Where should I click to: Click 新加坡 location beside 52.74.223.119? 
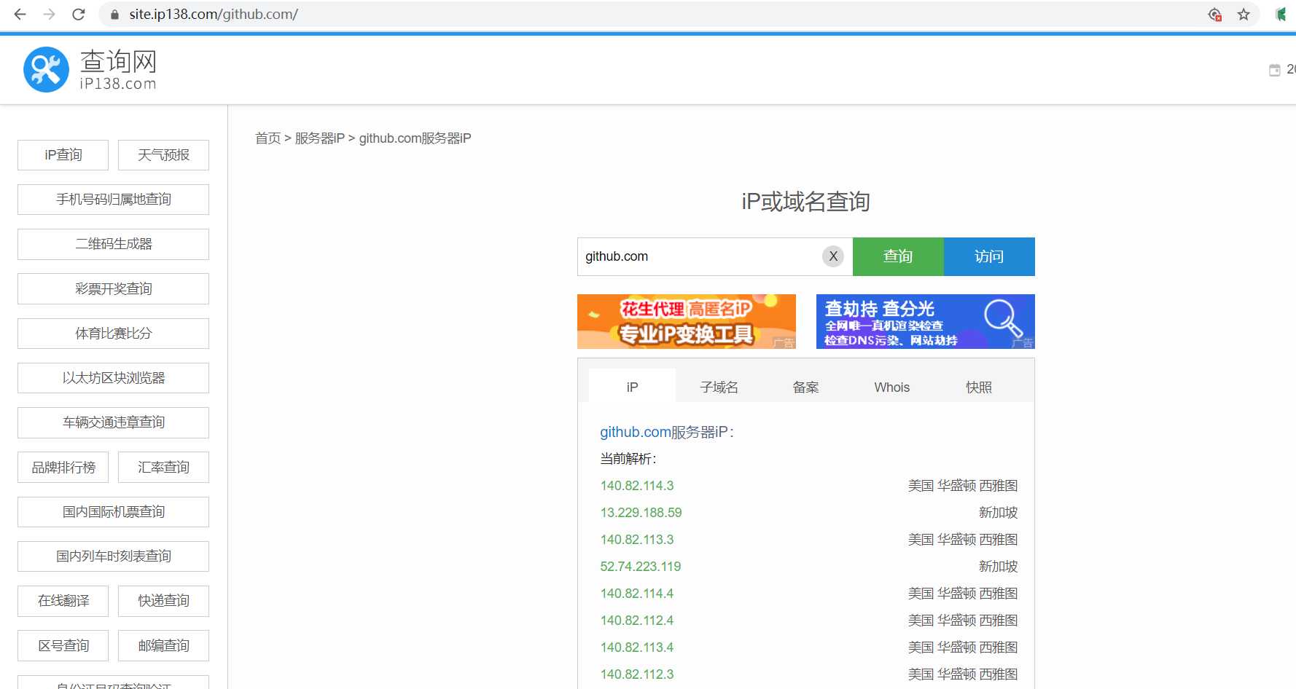[998, 567]
